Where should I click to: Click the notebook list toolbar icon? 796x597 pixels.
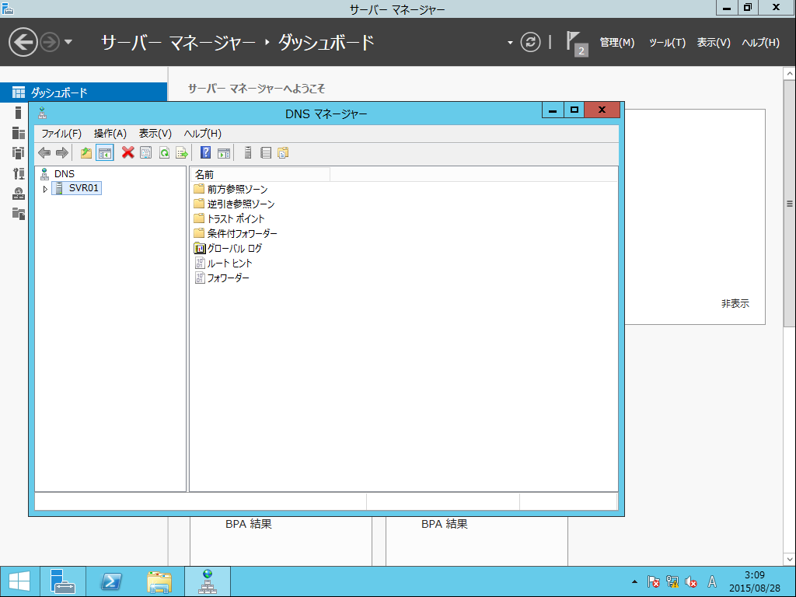click(266, 152)
